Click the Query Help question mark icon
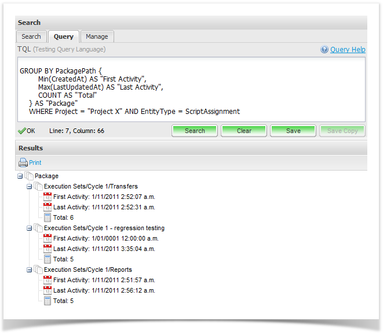Screen dimensions: 387x336 (324, 50)
